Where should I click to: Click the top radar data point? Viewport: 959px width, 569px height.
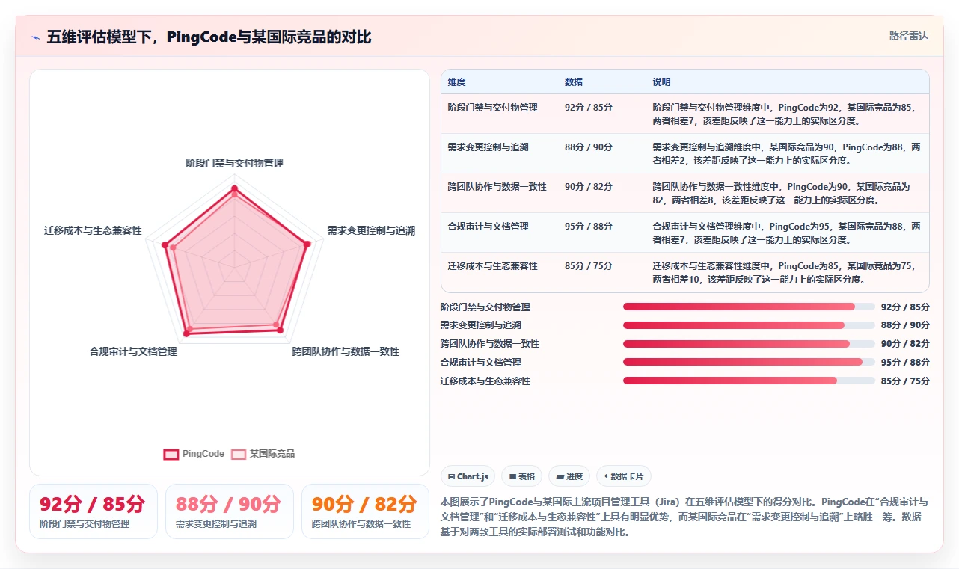point(234,188)
